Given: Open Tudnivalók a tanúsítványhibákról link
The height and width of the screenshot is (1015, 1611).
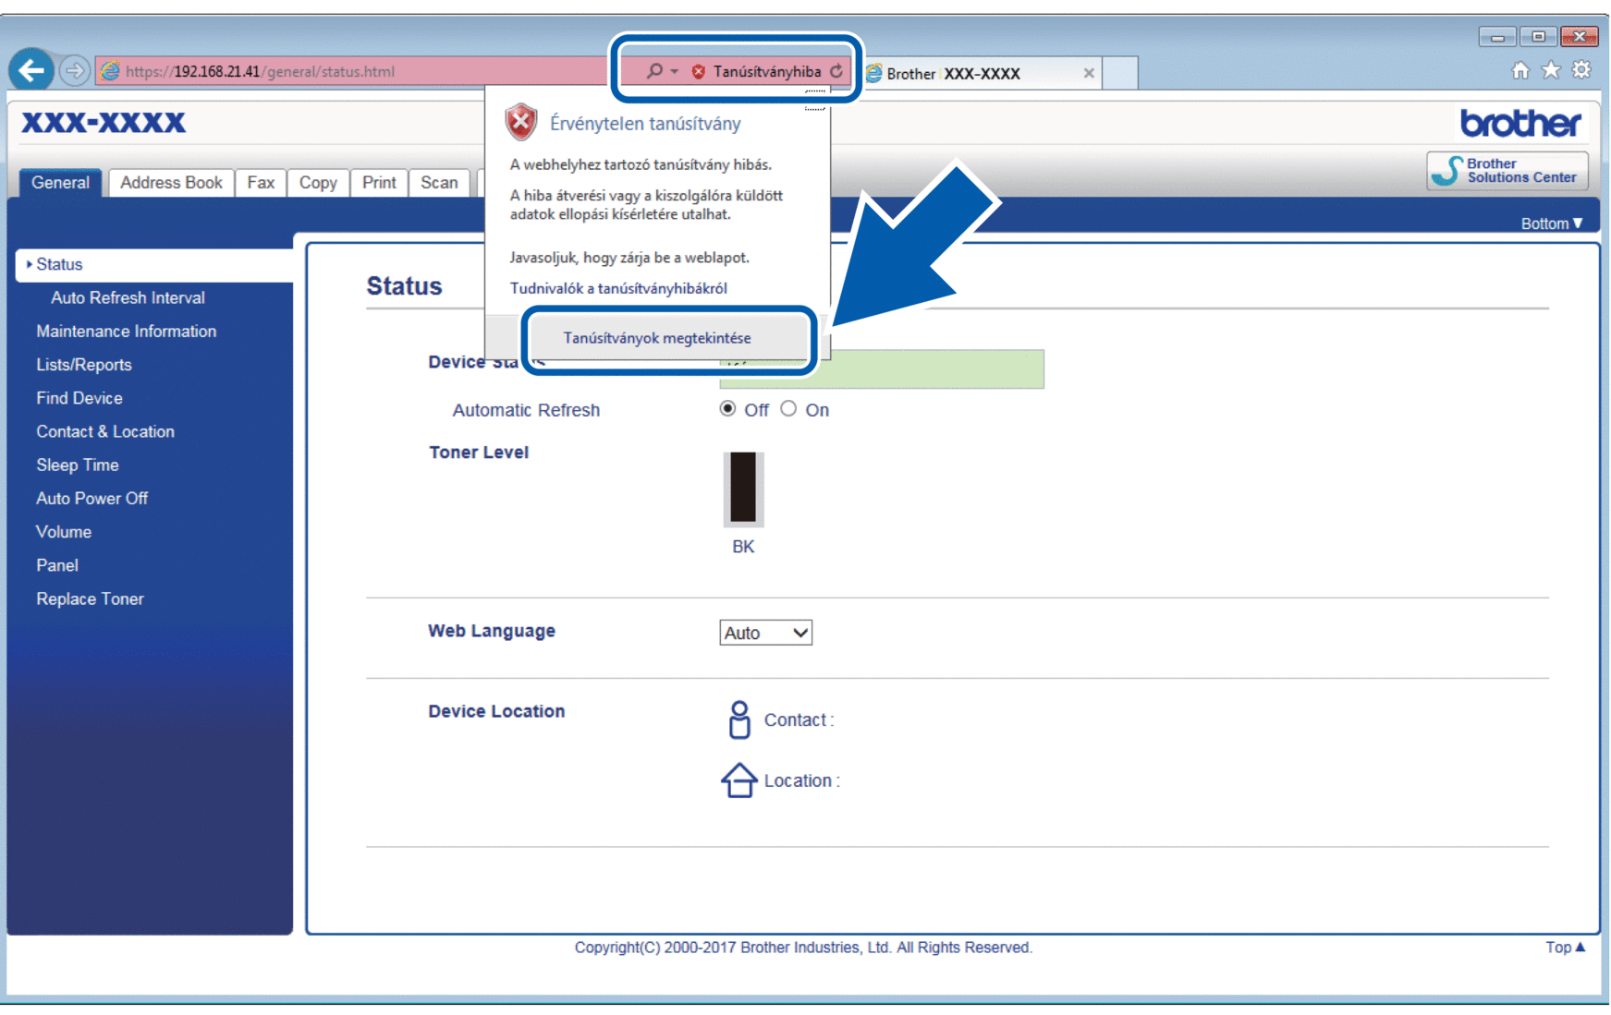Looking at the screenshot, I should pos(618,288).
